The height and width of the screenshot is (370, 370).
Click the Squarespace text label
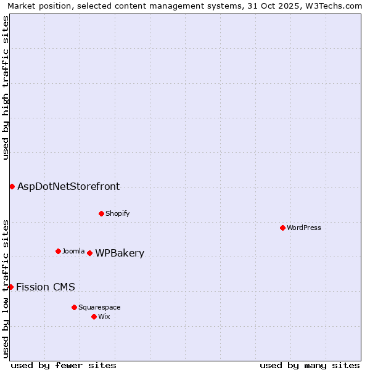99,307
